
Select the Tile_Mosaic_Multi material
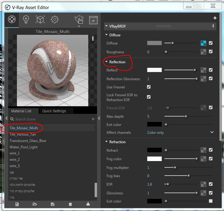point(24,128)
